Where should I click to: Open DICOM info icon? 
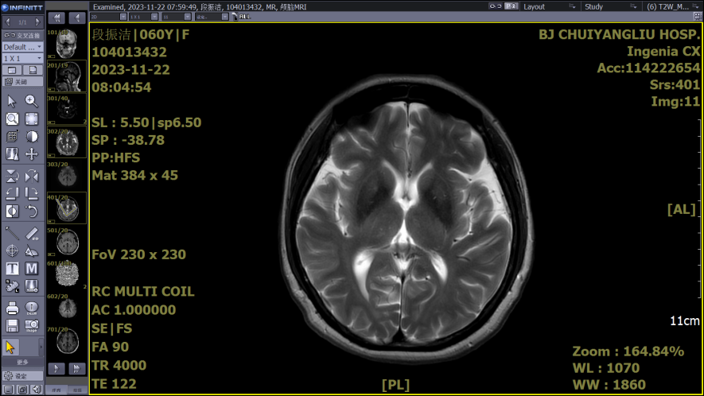(32, 309)
